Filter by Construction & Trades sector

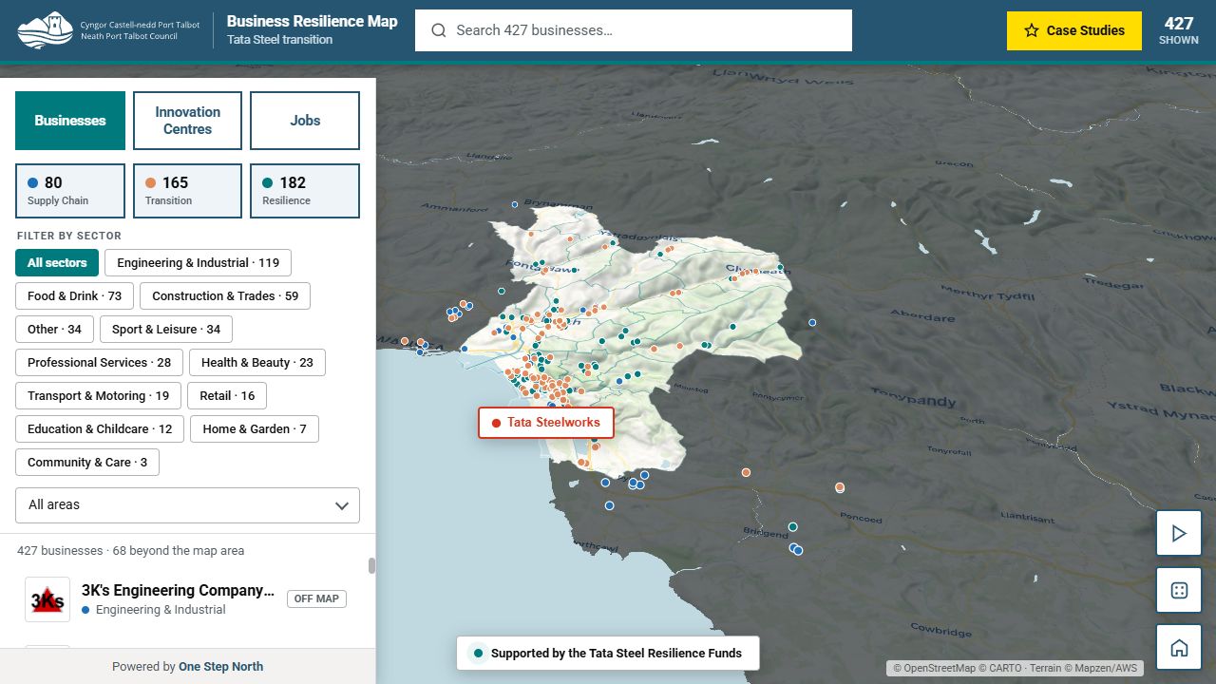tap(225, 296)
